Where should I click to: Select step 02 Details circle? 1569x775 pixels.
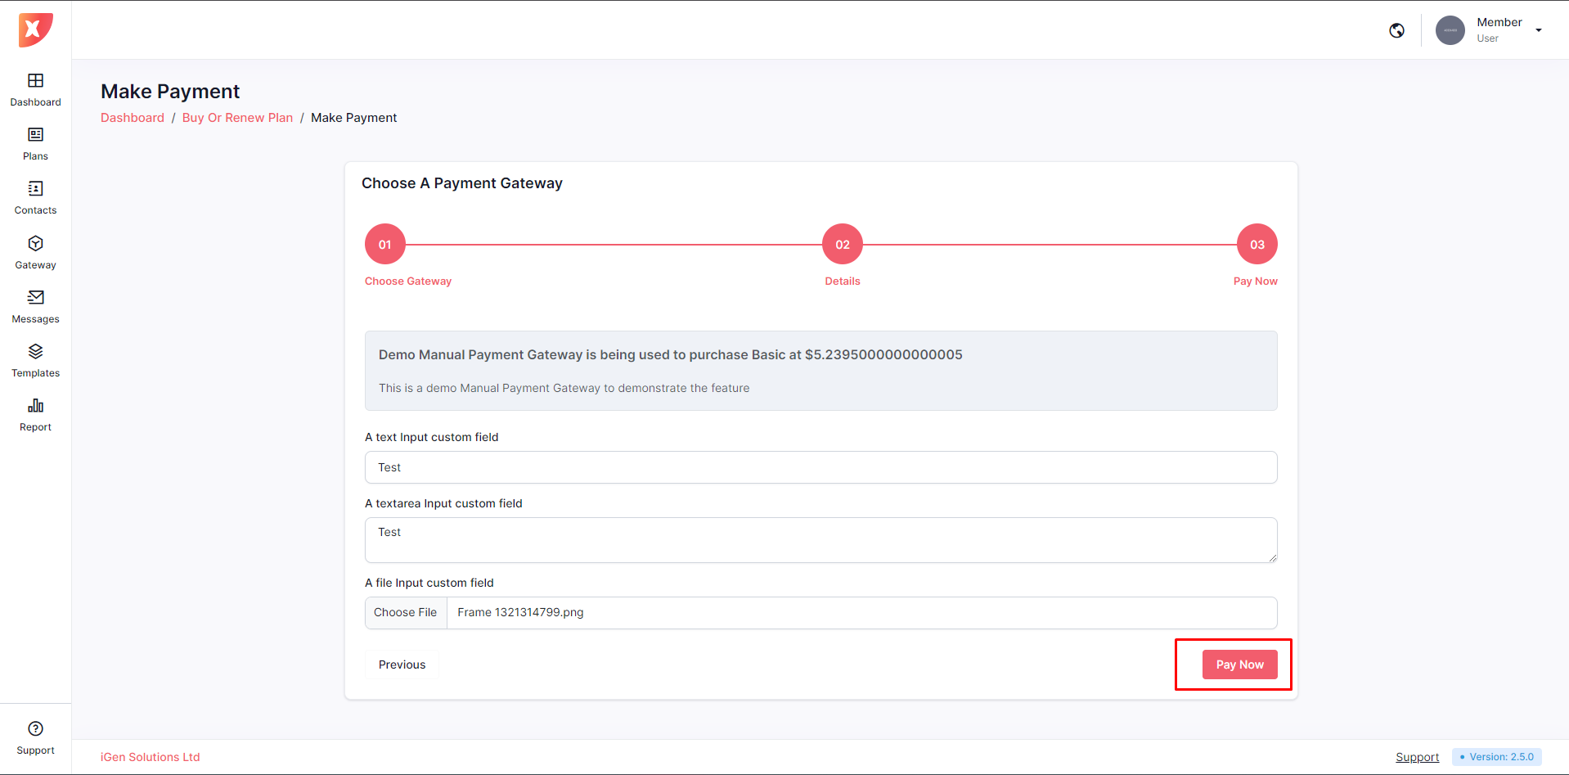(x=842, y=244)
